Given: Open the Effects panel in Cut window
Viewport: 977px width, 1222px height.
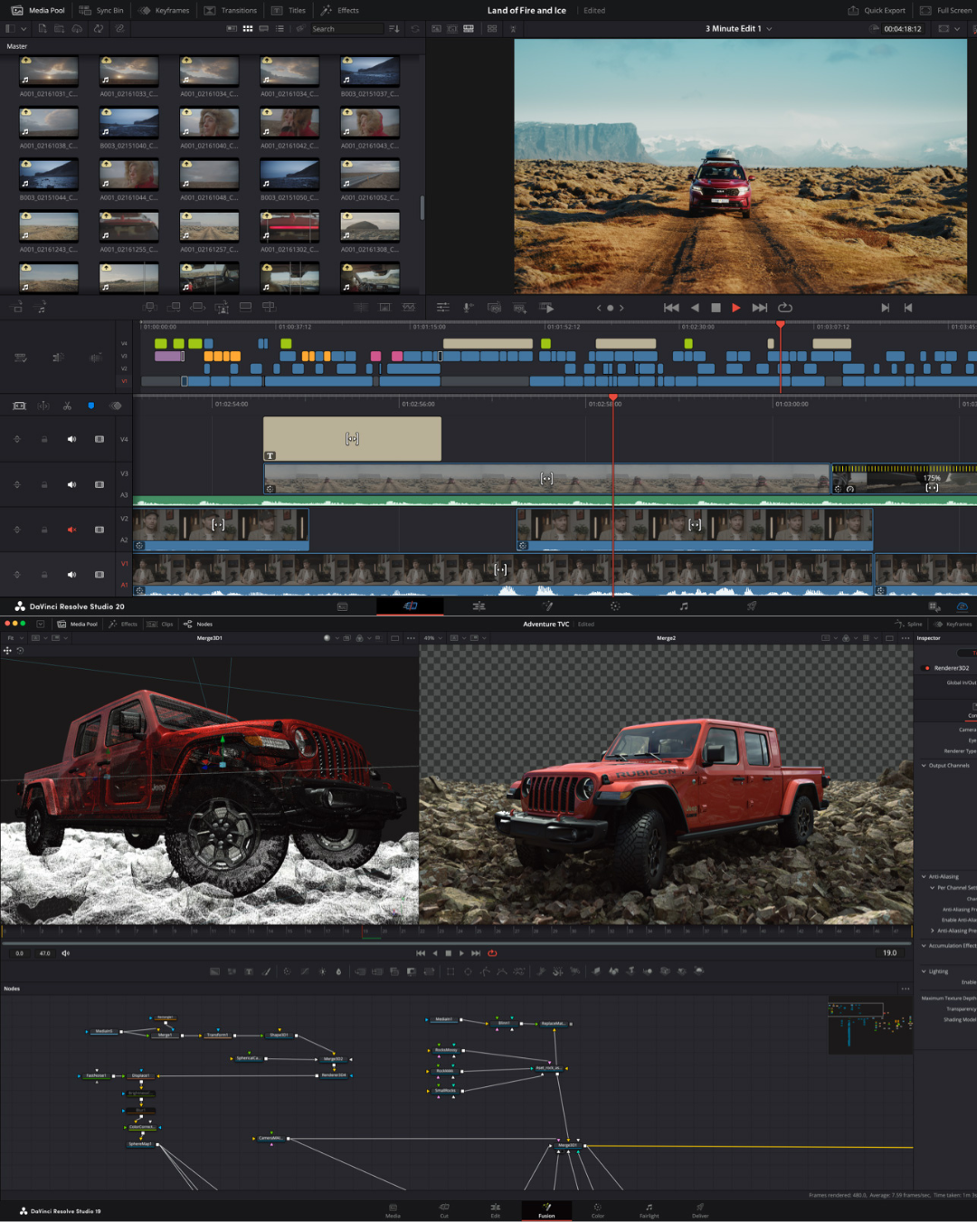Looking at the screenshot, I should 340,11.
